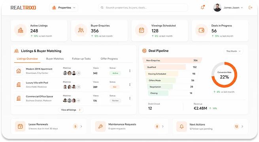This screenshot has height=142, width=259.
Task: Click the Next Actions bell icon
Action: point(181,127)
